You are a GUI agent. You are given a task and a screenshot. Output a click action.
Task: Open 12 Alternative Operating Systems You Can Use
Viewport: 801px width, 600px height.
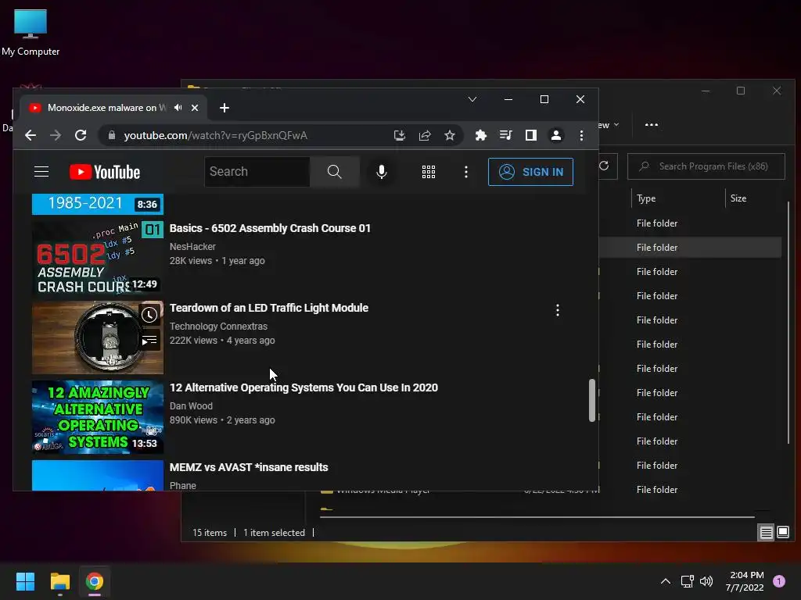coord(304,387)
